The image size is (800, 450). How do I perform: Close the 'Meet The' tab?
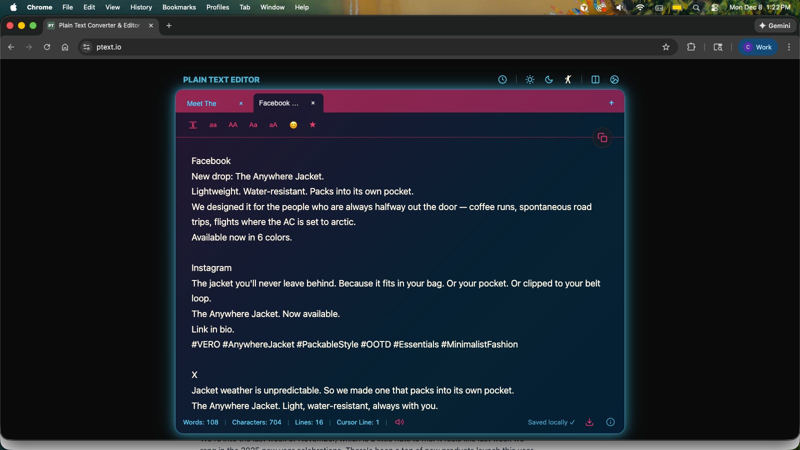[241, 103]
